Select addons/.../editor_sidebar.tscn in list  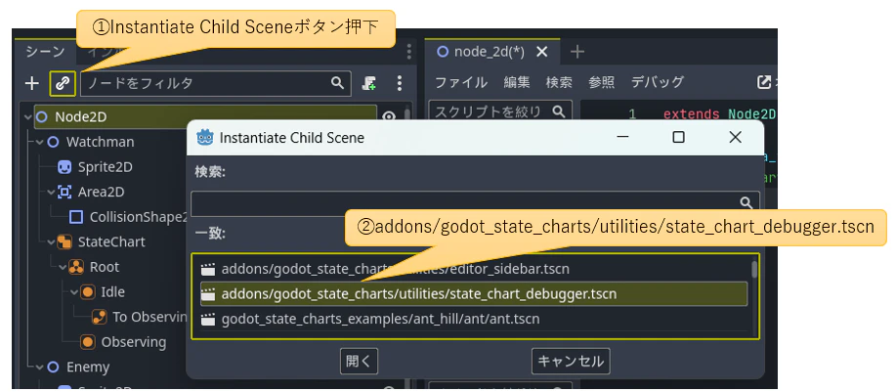click(x=474, y=269)
